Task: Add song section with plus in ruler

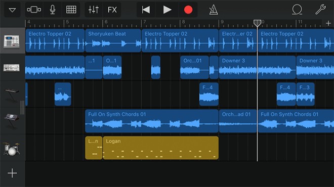Action: click(328, 23)
